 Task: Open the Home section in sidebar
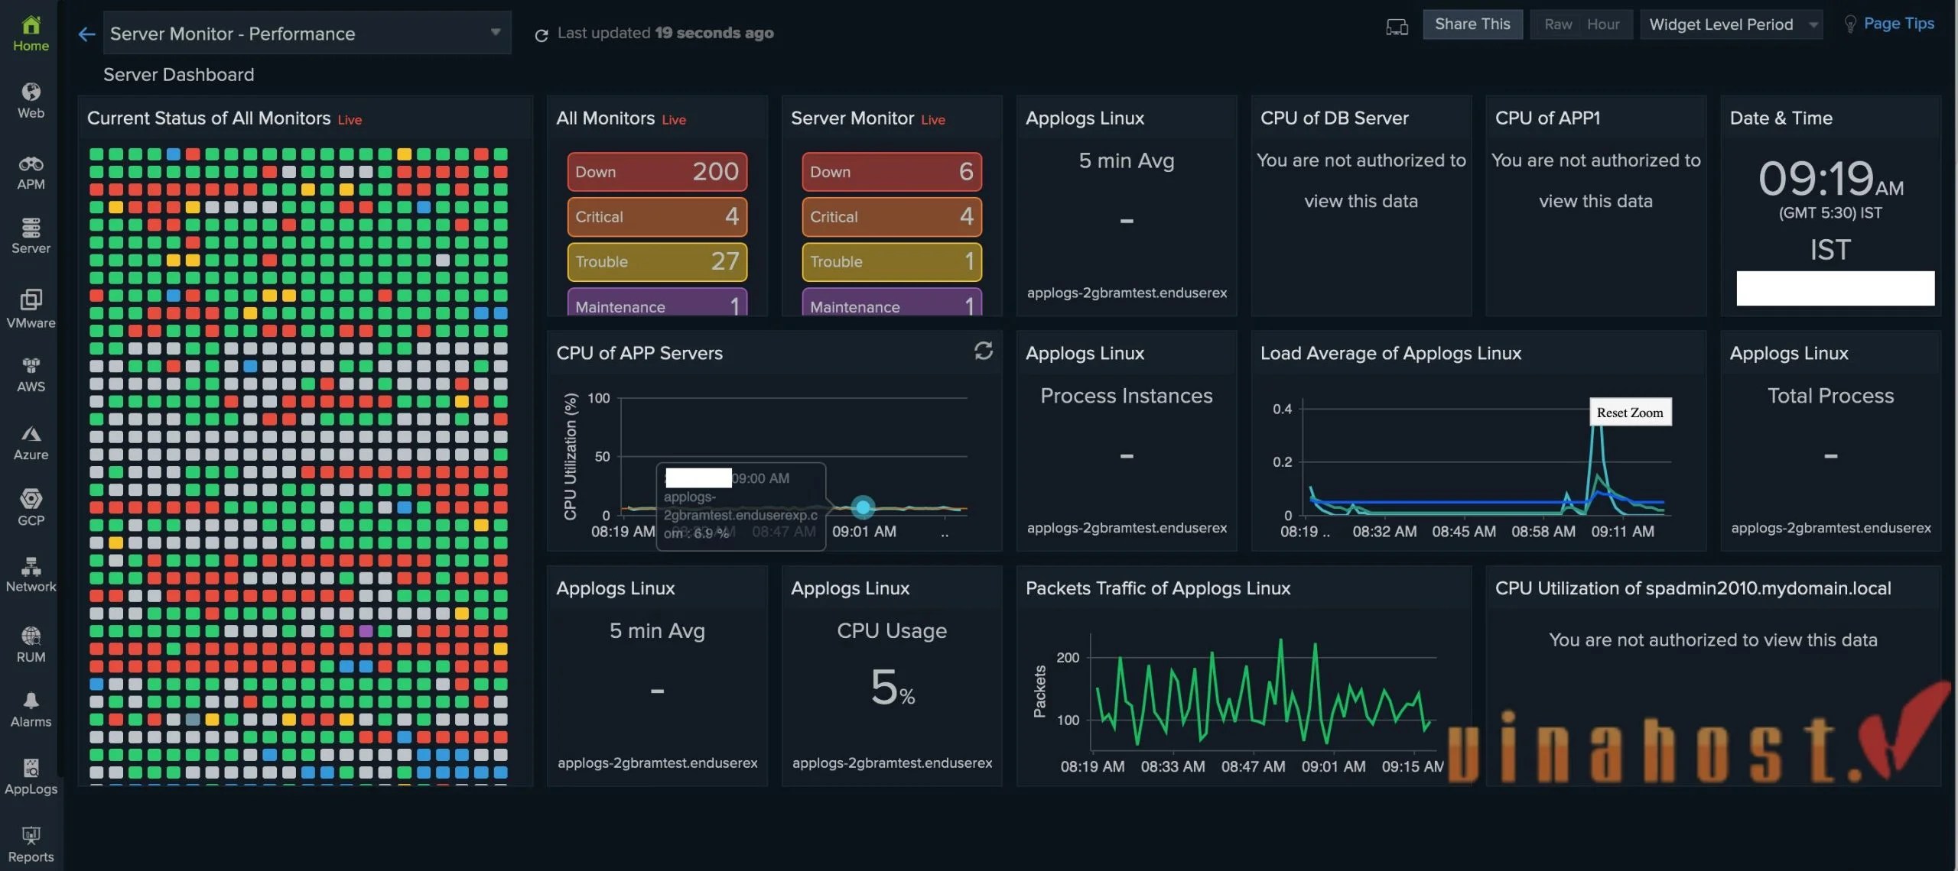pyautogui.click(x=31, y=34)
